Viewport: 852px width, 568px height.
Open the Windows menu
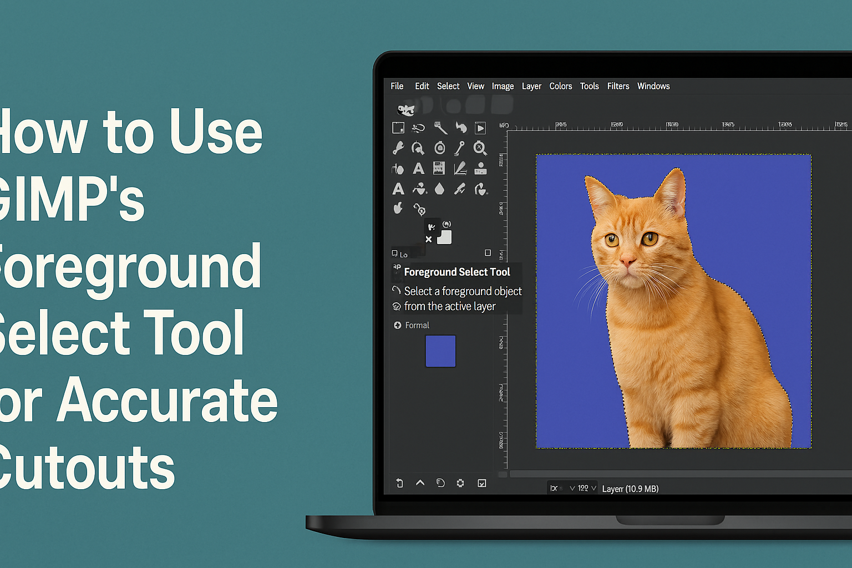(653, 86)
